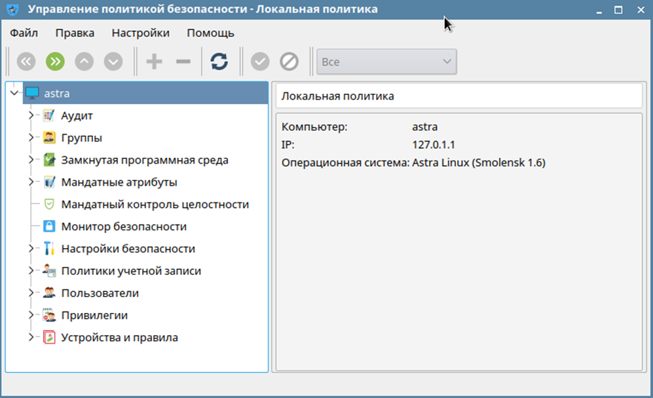Screen dimensions: 653x398
Task: Click the Локальная политика header field
Action: click(x=459, y=96)
